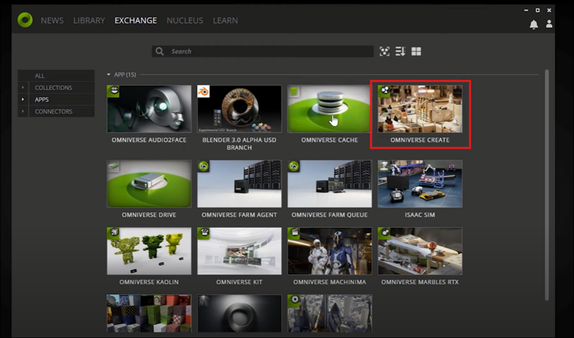Open the Omniverse Create thumbnail
This screenshot has height=338, width=574.
(x=420, y=109)
